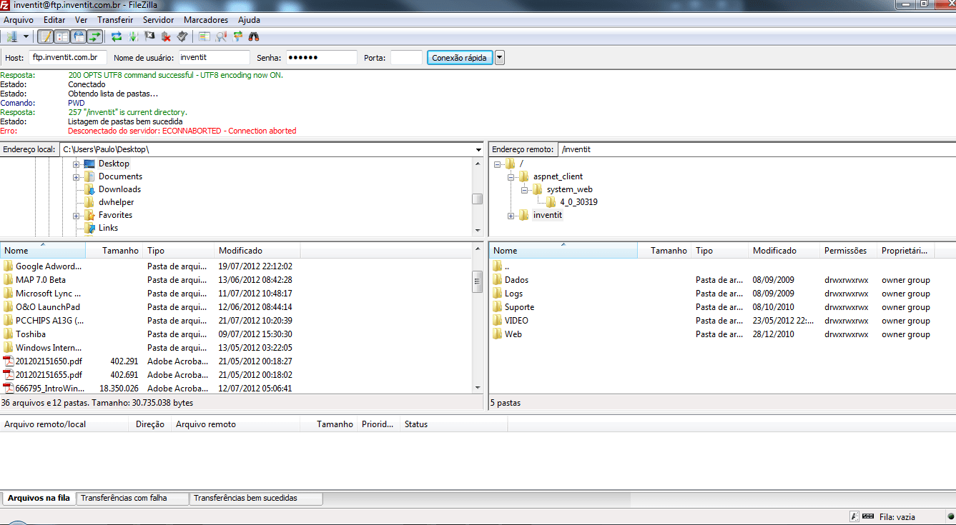956x525 pixels.
Task: Toggle the transfer queue display
Action: pos(94,36)
